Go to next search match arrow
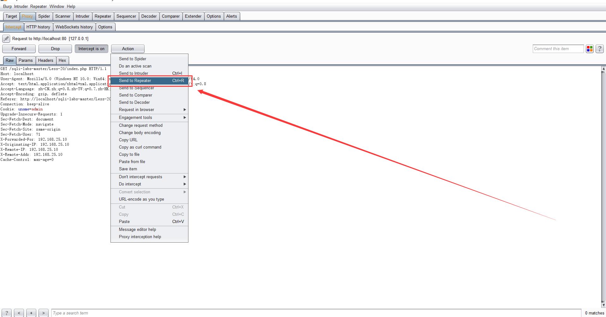 coord(44,313)
